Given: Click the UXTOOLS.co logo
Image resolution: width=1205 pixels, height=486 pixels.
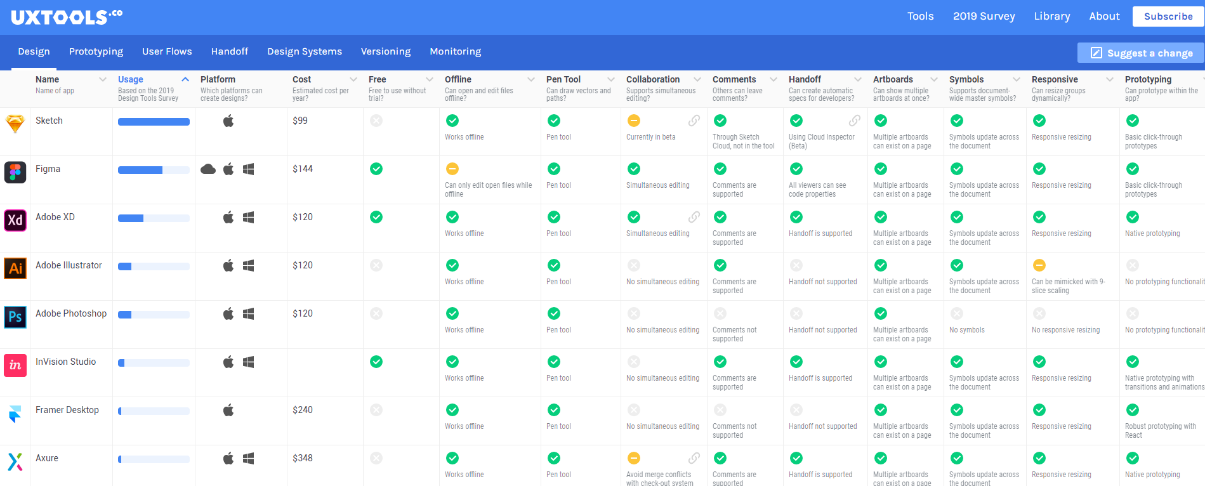Looking at the screenshot, I should (67, 17).
